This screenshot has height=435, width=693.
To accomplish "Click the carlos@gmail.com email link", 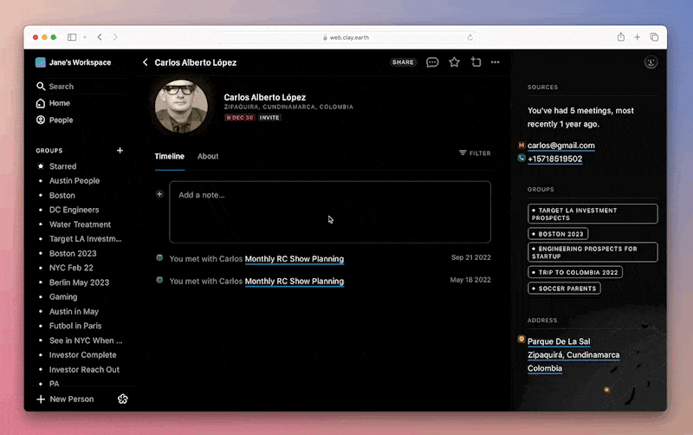I will pos(560,146).
